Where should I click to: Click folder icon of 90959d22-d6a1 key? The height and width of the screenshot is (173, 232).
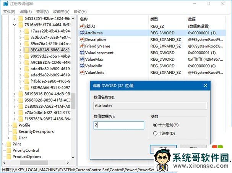26,57
